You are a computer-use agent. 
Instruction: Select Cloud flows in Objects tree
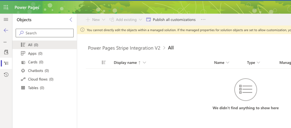coord(40,79)
